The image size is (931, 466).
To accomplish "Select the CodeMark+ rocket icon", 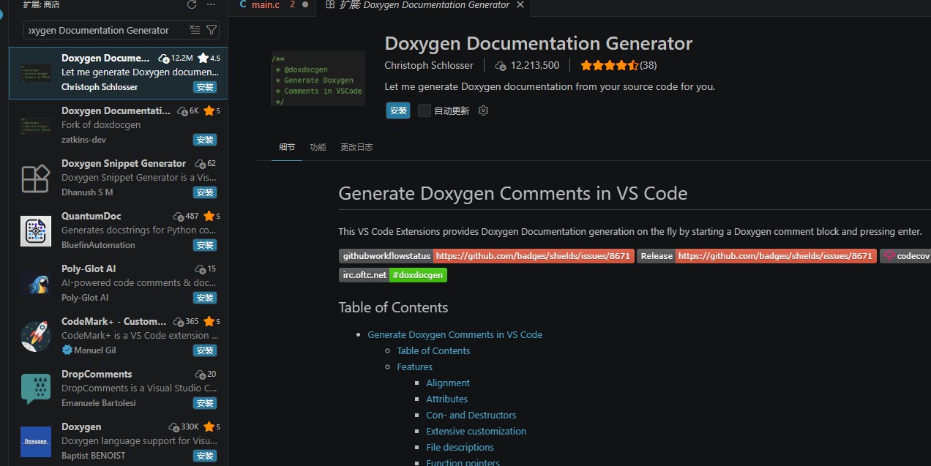I will click(x=35, y=337).
